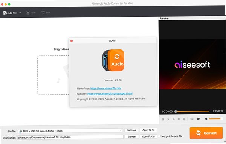Stop the preview playback
This screenshot has width=226, height=144.
point(179,119)
